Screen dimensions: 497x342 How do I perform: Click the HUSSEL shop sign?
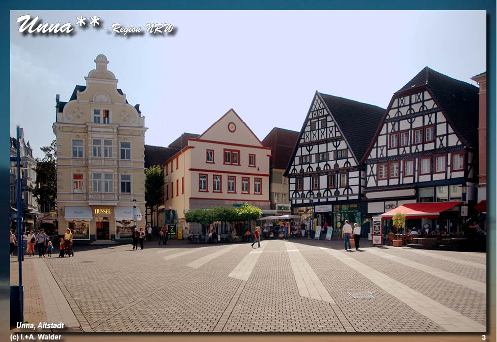[103, 211]
